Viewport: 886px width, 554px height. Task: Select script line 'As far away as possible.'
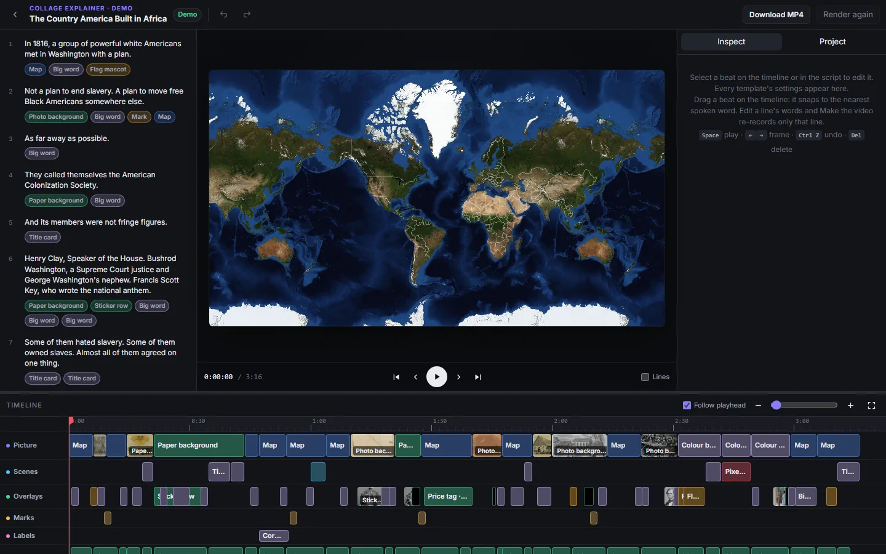[67, 138]
